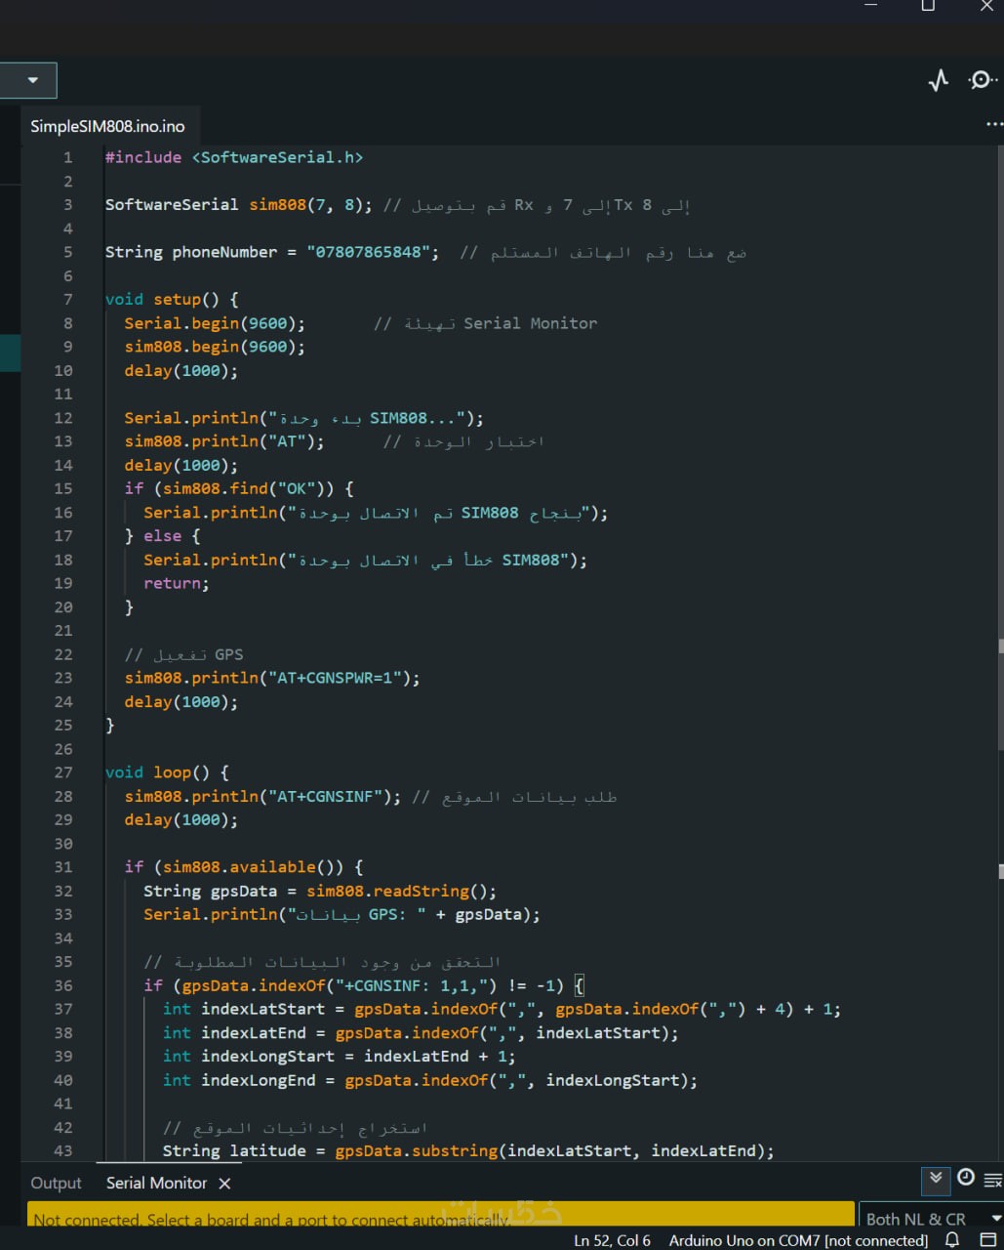Maximize the Arduino IDE window
The image size is (1004, 1250).
point(928,5)
